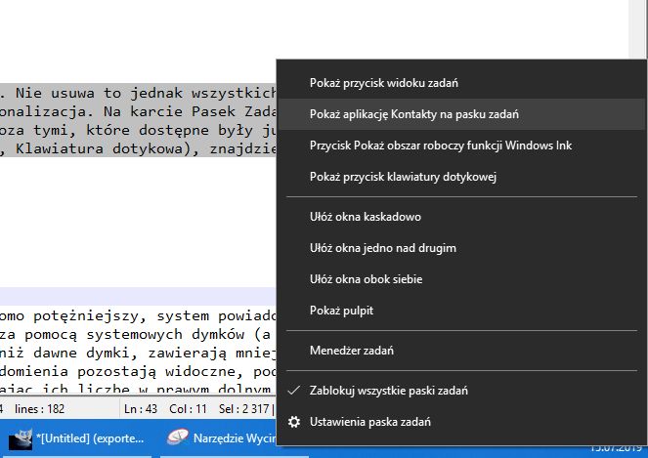Choose 'Pokaż przycisk widoku zadań' menu entry

click(461, 83)
